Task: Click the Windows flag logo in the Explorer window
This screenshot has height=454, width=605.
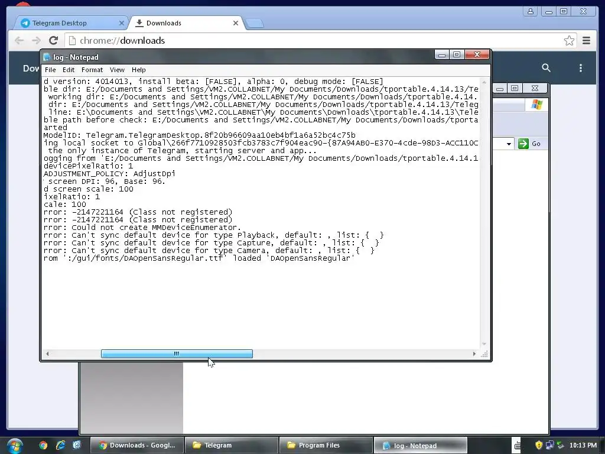Action: click(536, 104)
